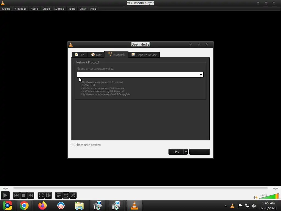Viewport: 281px width, 211px height.
Task: Open the Playback menu
Action: tap(21, 9)
